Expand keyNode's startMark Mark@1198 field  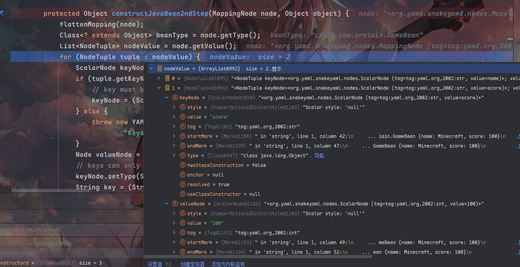pos(174,136)
